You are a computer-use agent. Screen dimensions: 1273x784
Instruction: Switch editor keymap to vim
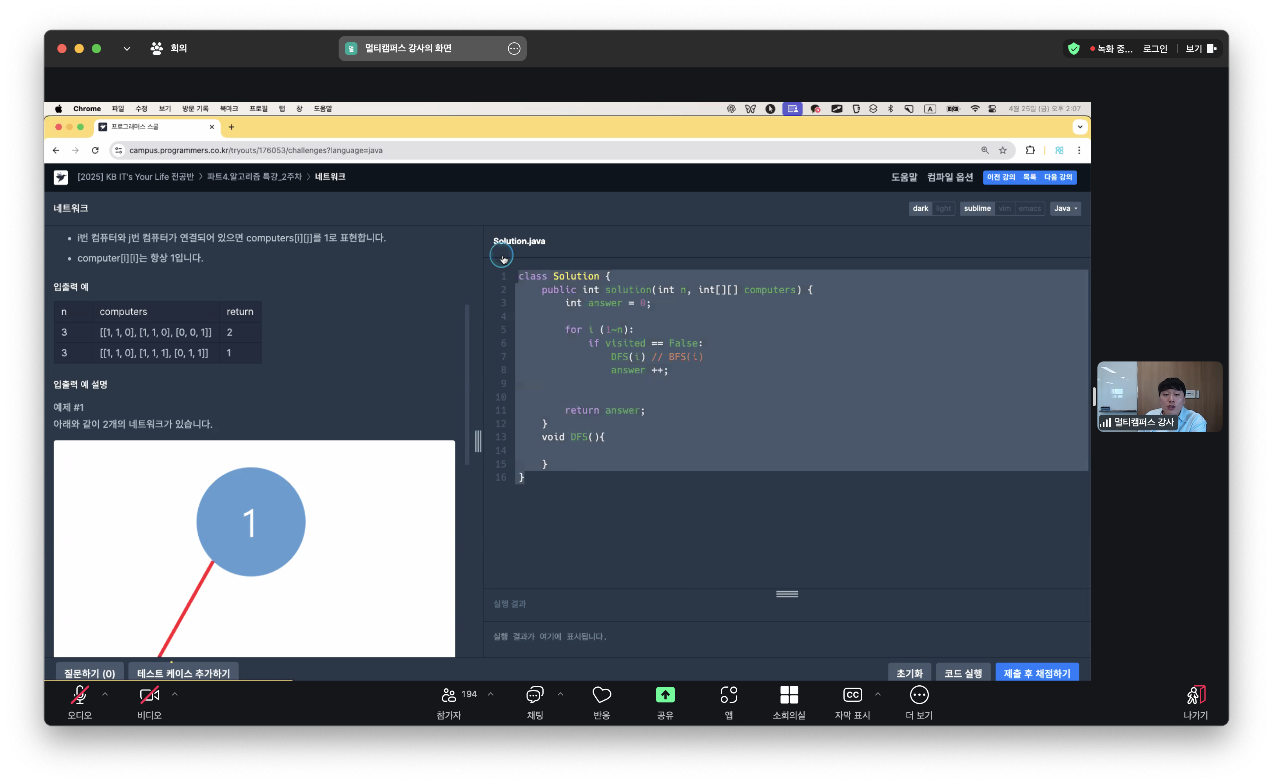coord(1004,208)
